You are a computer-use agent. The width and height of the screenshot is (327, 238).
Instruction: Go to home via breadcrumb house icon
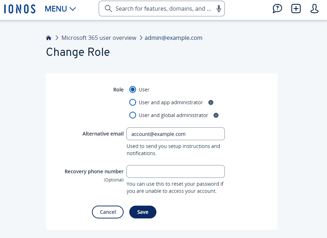49,38
